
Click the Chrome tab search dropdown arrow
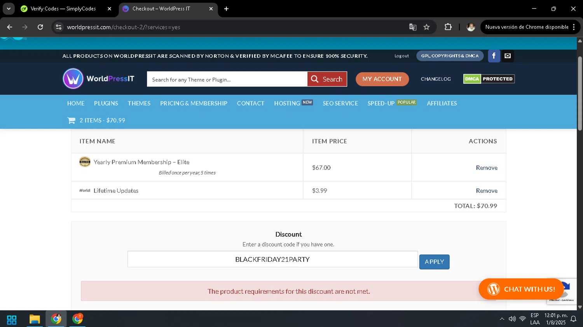pyautogui.click(x=9, y=9)
